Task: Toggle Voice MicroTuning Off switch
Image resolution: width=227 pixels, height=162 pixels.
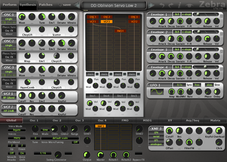Action: point(75,142)
